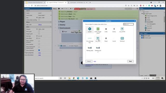Pick Tilemap_Base object in Add action dialog
The height and width of the screenshot is (93, 166).
tap(90, 49)
